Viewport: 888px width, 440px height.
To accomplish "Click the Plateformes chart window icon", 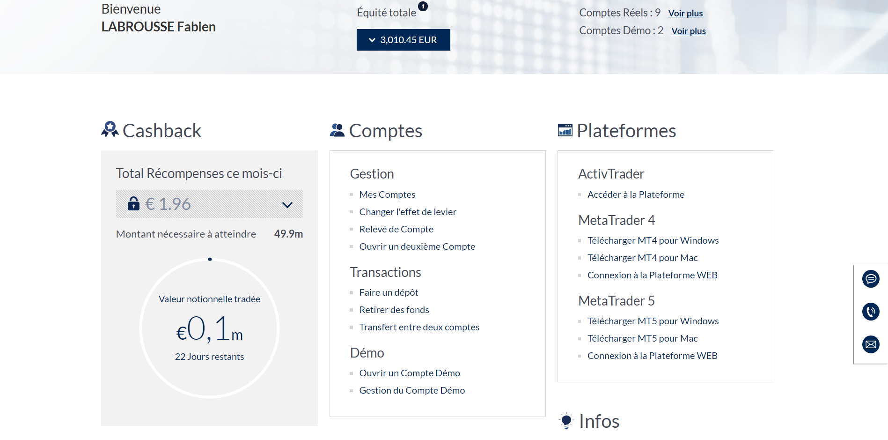I will (x=565, y=130).
